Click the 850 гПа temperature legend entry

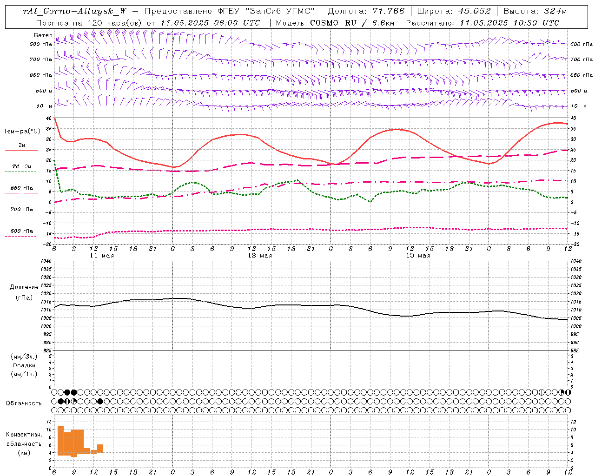coord(21,190)
